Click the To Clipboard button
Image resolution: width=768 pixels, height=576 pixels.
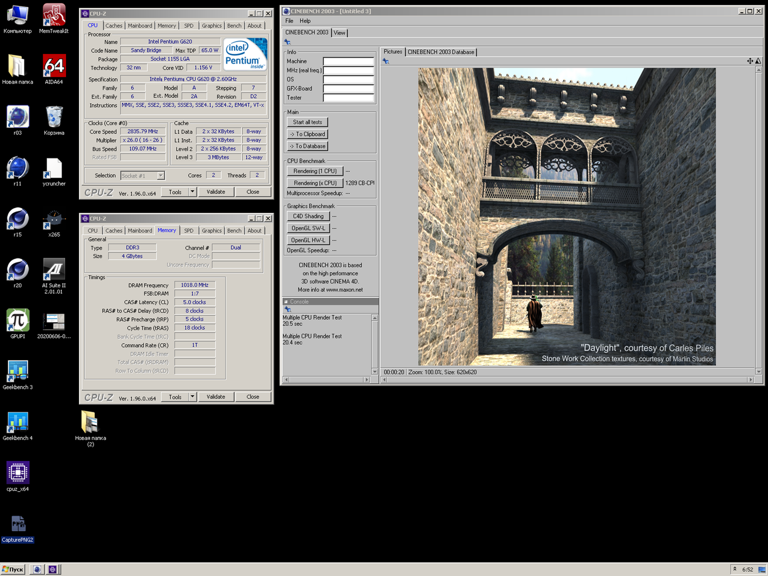308,134
